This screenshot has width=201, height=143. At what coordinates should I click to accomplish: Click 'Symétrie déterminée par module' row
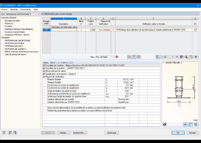point(101,99)
